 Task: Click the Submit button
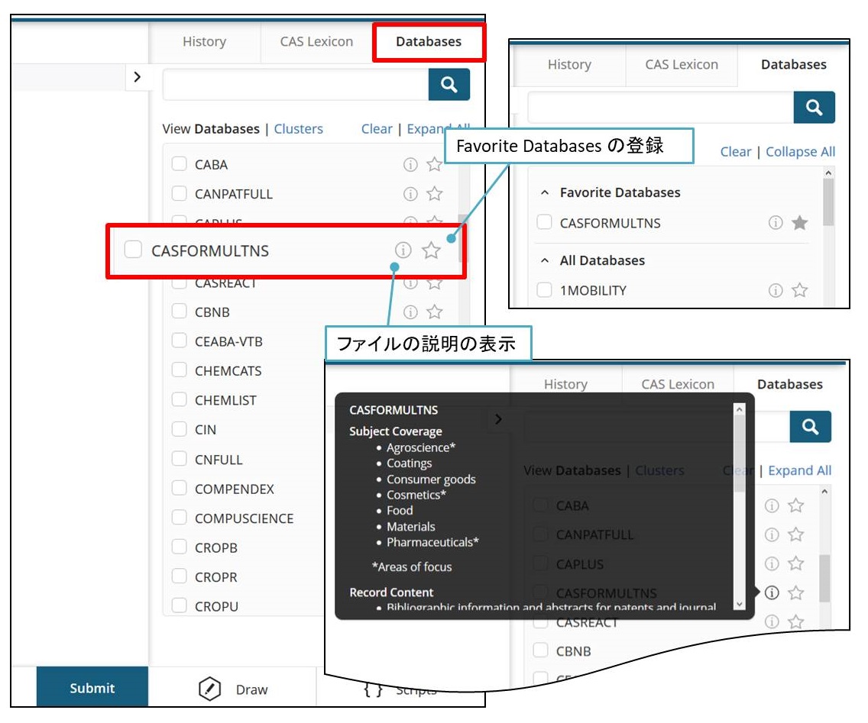[92, 688]
